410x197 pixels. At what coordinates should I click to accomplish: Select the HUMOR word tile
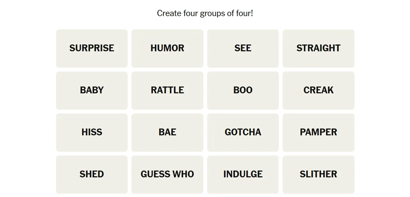(167, 49)
